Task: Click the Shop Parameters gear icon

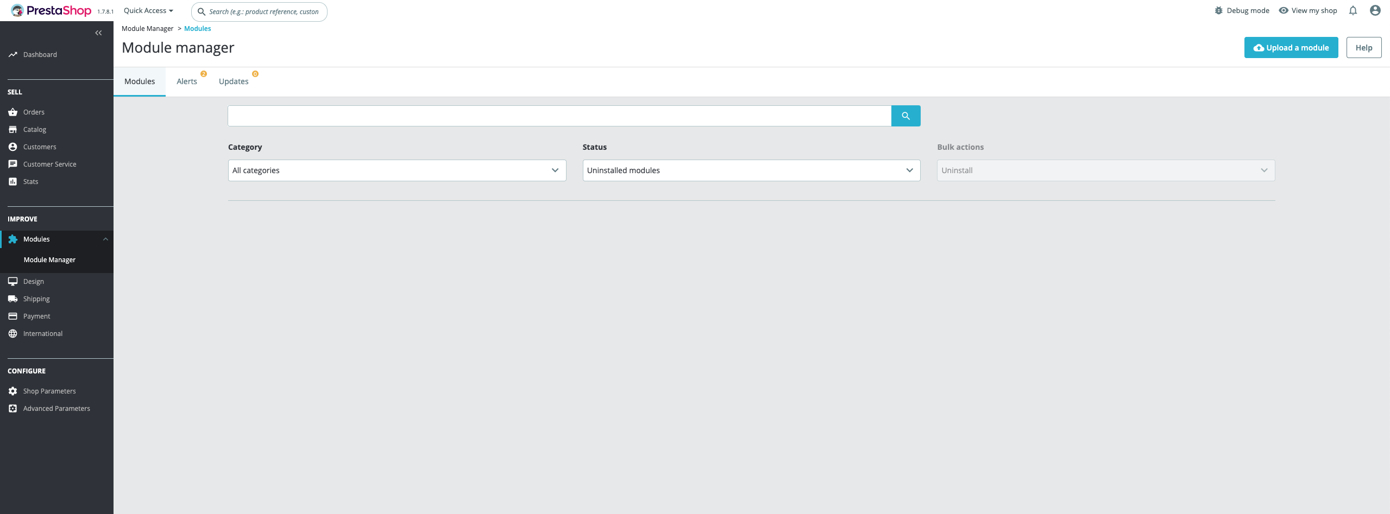Action: [13, 391]
